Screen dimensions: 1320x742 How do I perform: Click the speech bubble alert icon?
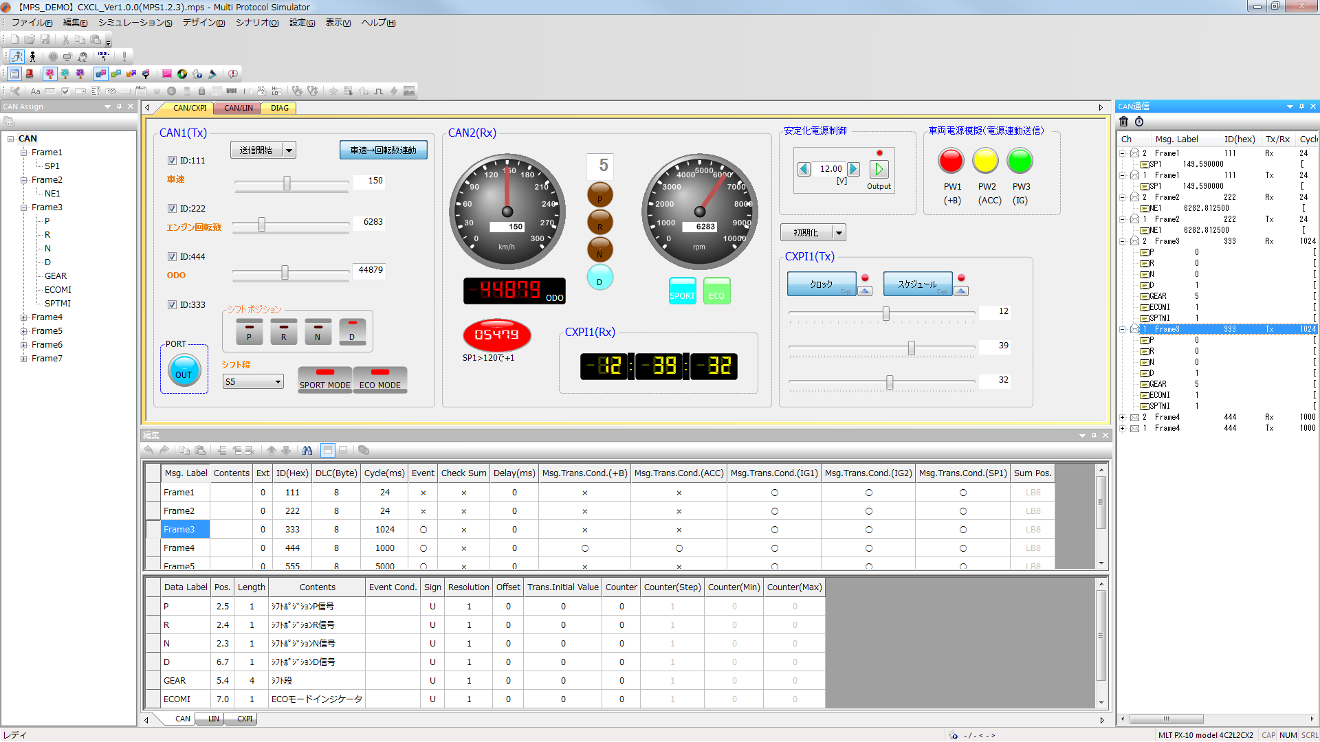(233, 74)
